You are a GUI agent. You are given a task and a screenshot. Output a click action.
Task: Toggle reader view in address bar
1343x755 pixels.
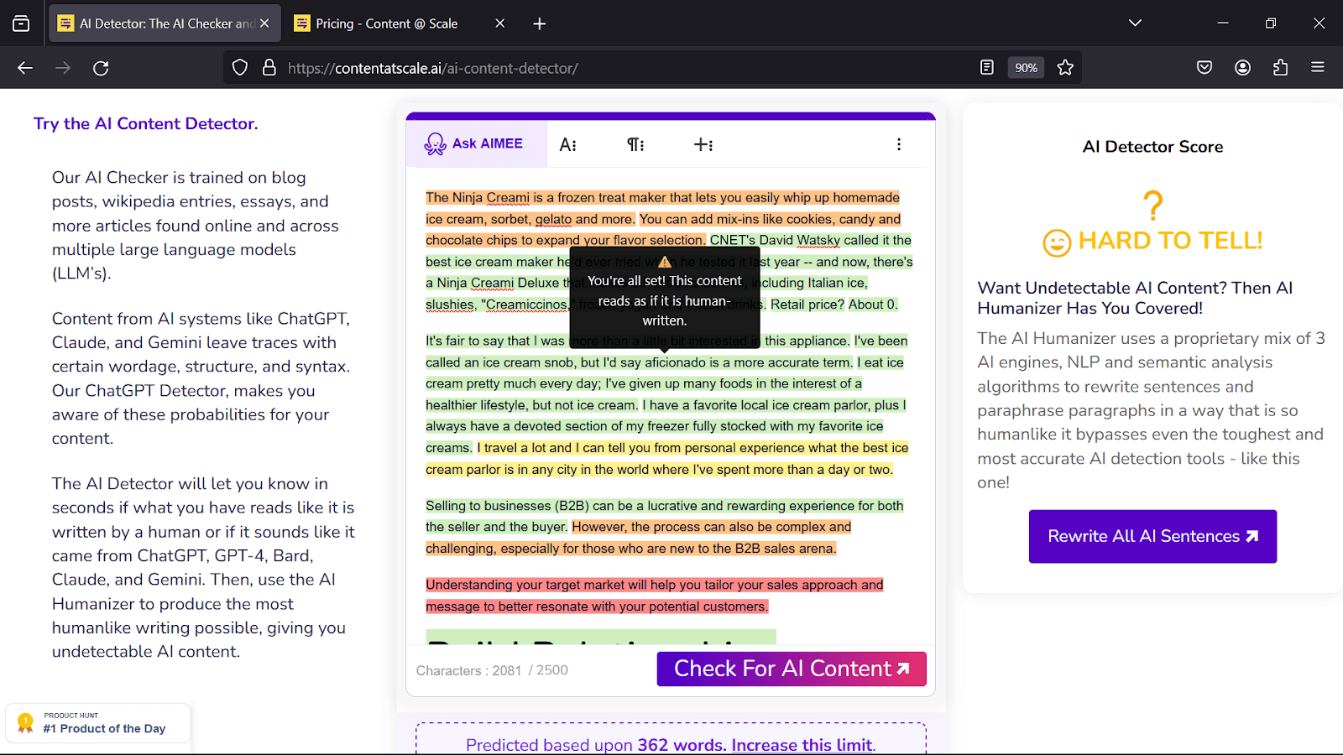point(987,68)
